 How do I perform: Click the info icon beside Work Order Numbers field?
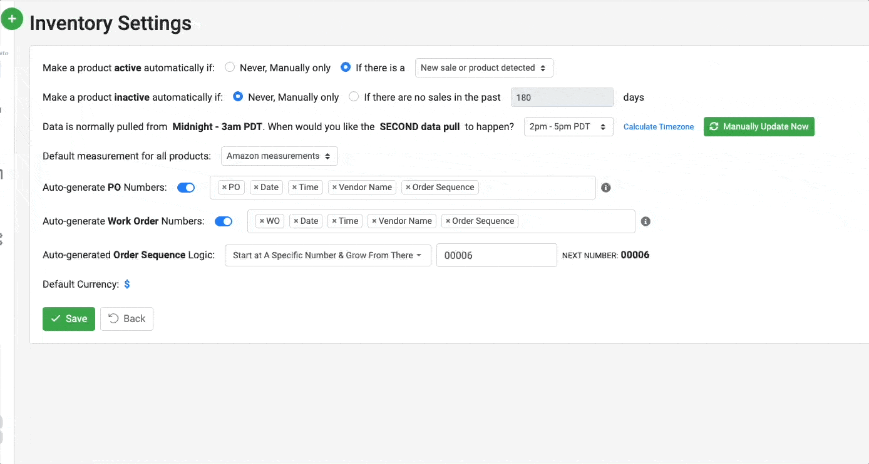pos(645,221)
